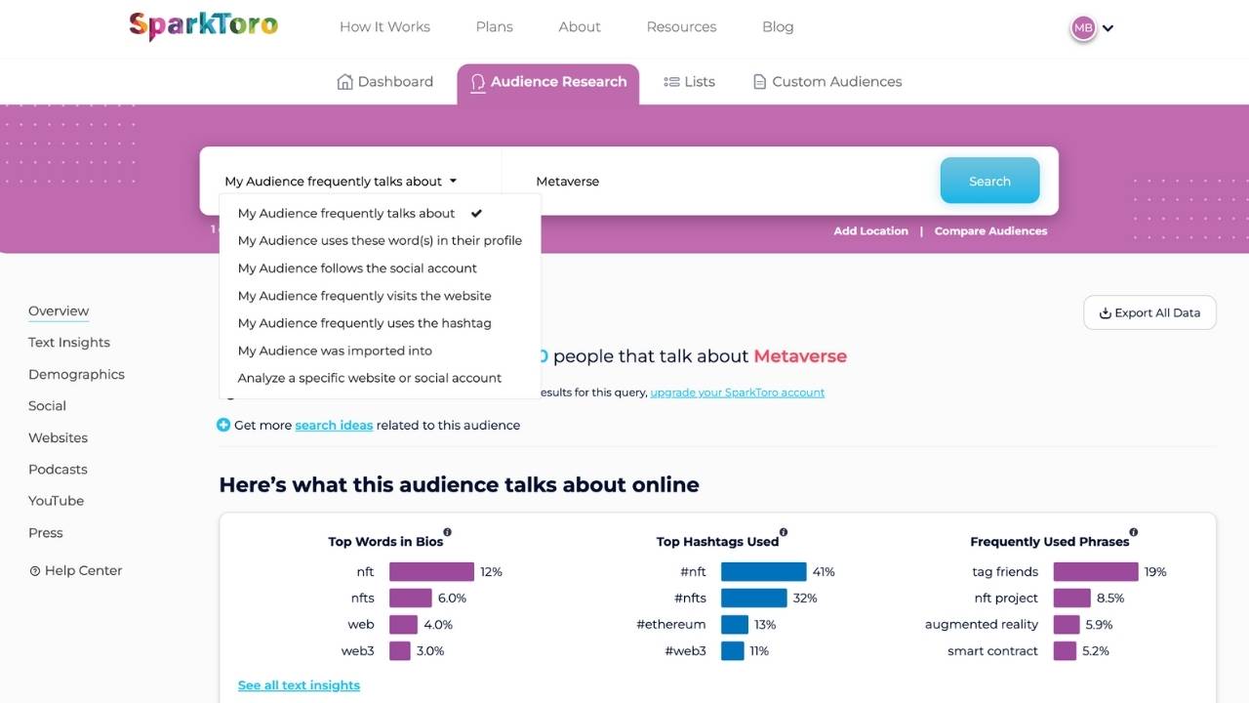Viewport: 1249px width, 703px height.
Task: Click the info icon for Top Words in Bios
Action: (x=448, y=532)
